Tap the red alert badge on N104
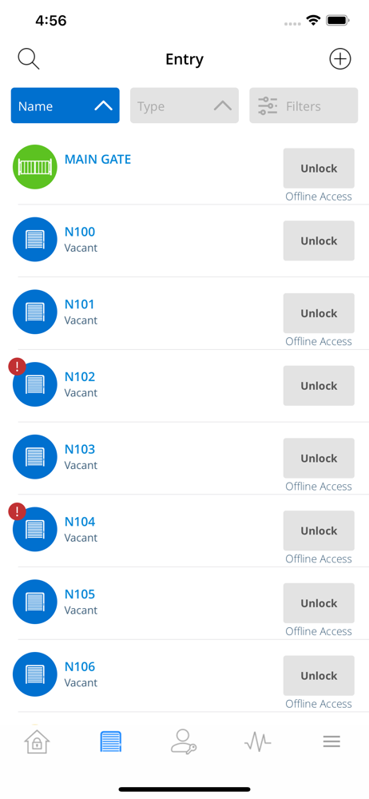This screenshot has width=369, height=799. point(18,511)
